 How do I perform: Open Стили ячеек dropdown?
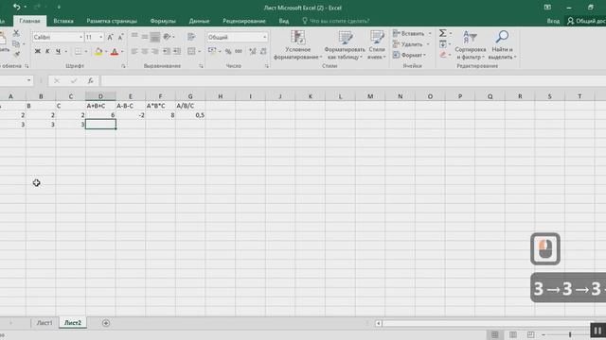pos(377,44)
